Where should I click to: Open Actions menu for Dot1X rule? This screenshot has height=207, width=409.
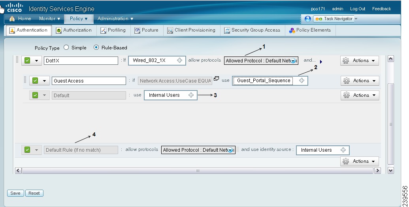tap(360, 60)
